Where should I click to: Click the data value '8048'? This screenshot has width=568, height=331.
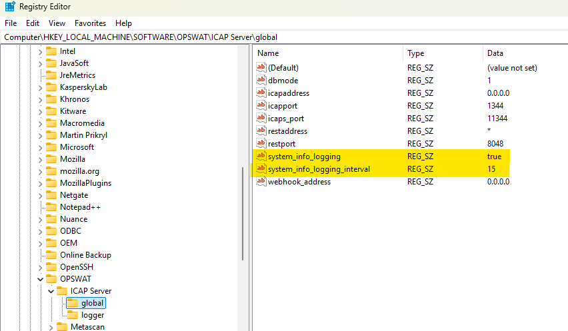pyautogui.click(x=495, y=144)
